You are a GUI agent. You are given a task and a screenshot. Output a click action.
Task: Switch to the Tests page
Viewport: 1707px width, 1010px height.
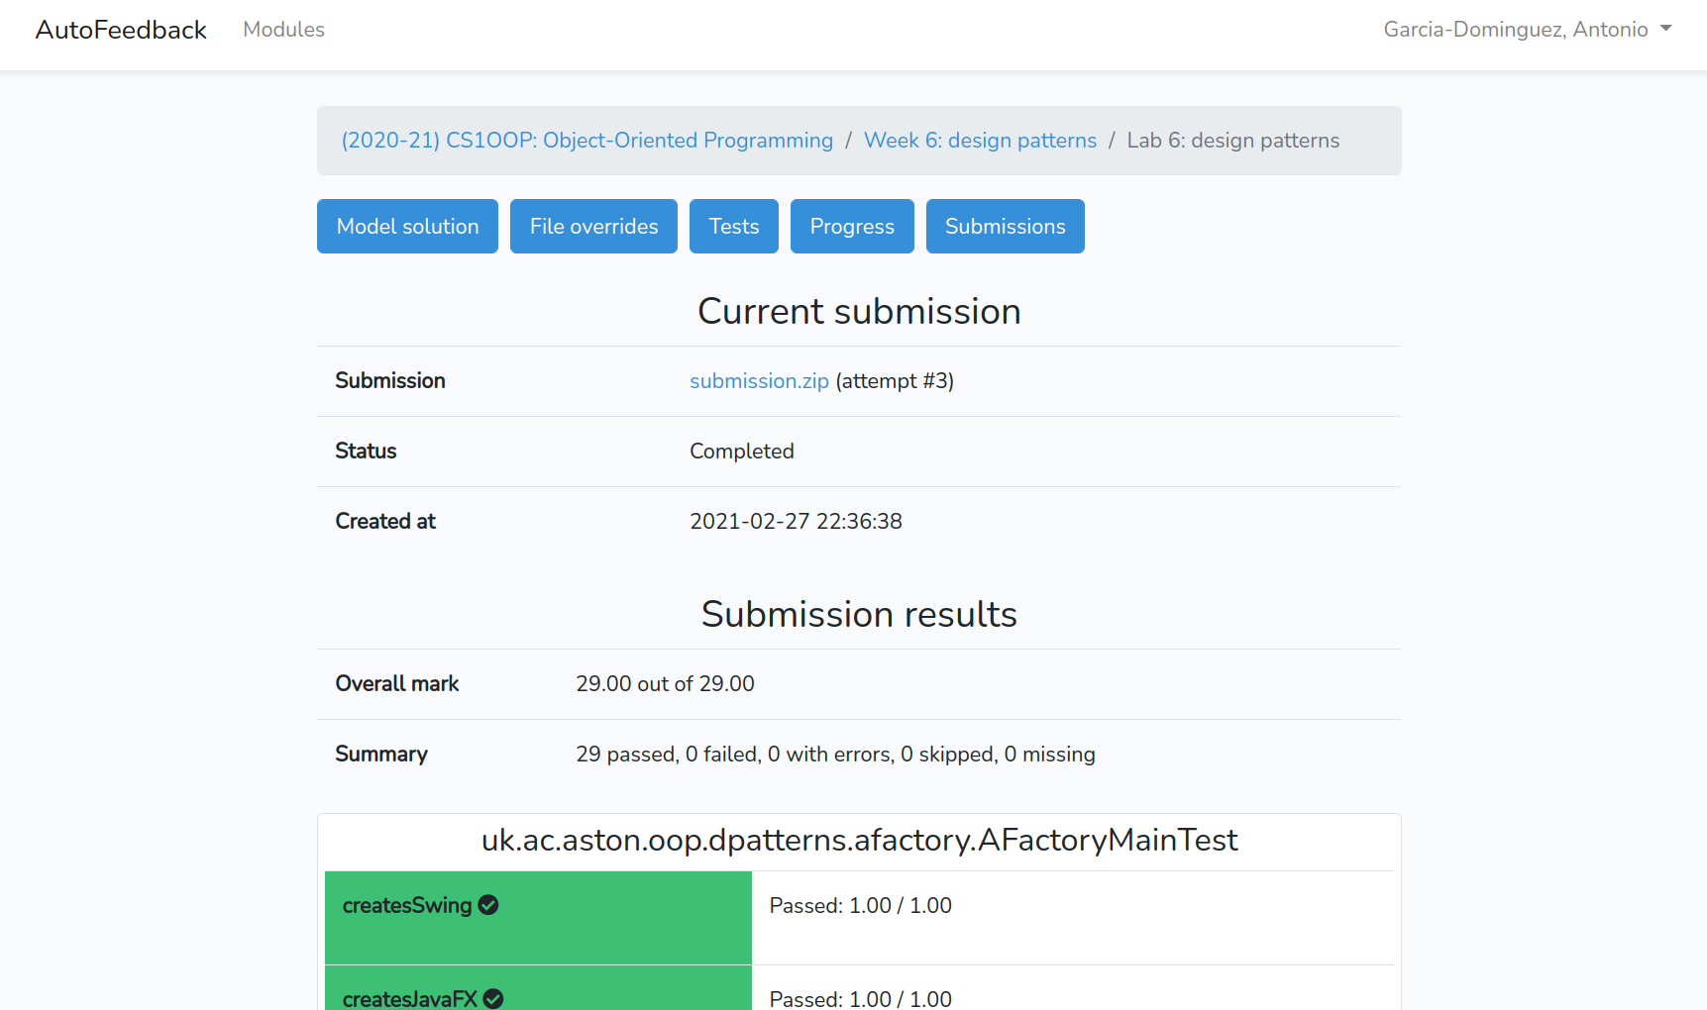point(733,227)
